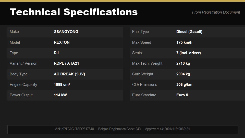Viewport: 245px width, 138px height.
Task: Click the Fuel Type value Diesel (Gasoil)
Action: [x=189, y=32]
